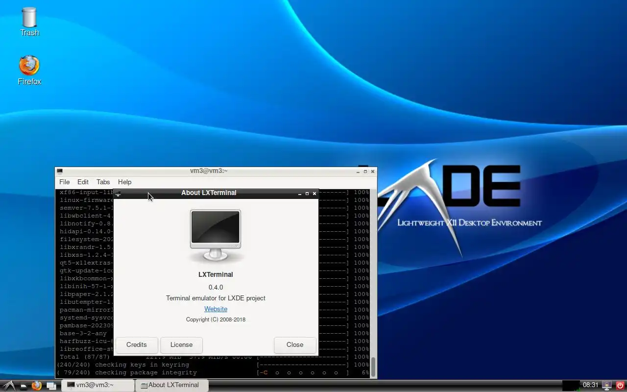Click the clock showing 08:31
627x392 pixels.
[590, 385]
